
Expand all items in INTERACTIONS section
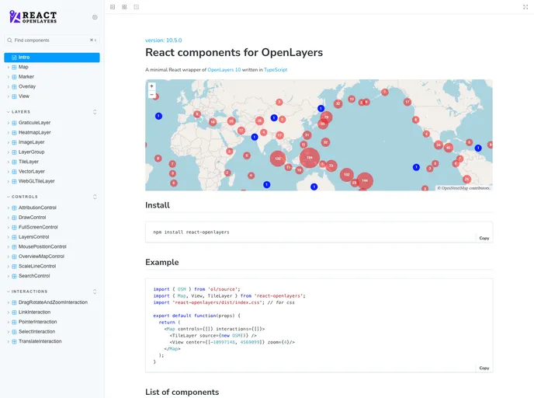pyautogui.click(x=95, y=292)
